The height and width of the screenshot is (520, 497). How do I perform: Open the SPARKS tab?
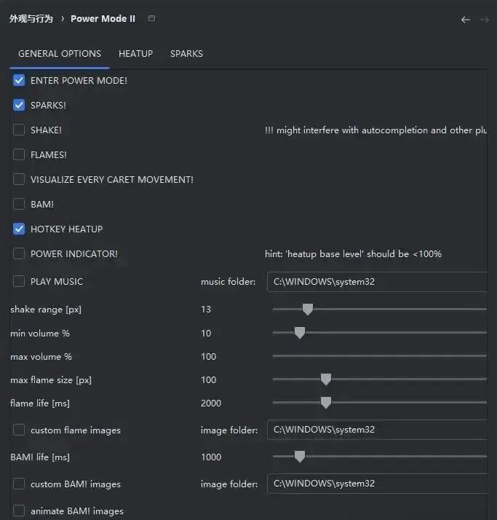186,54
